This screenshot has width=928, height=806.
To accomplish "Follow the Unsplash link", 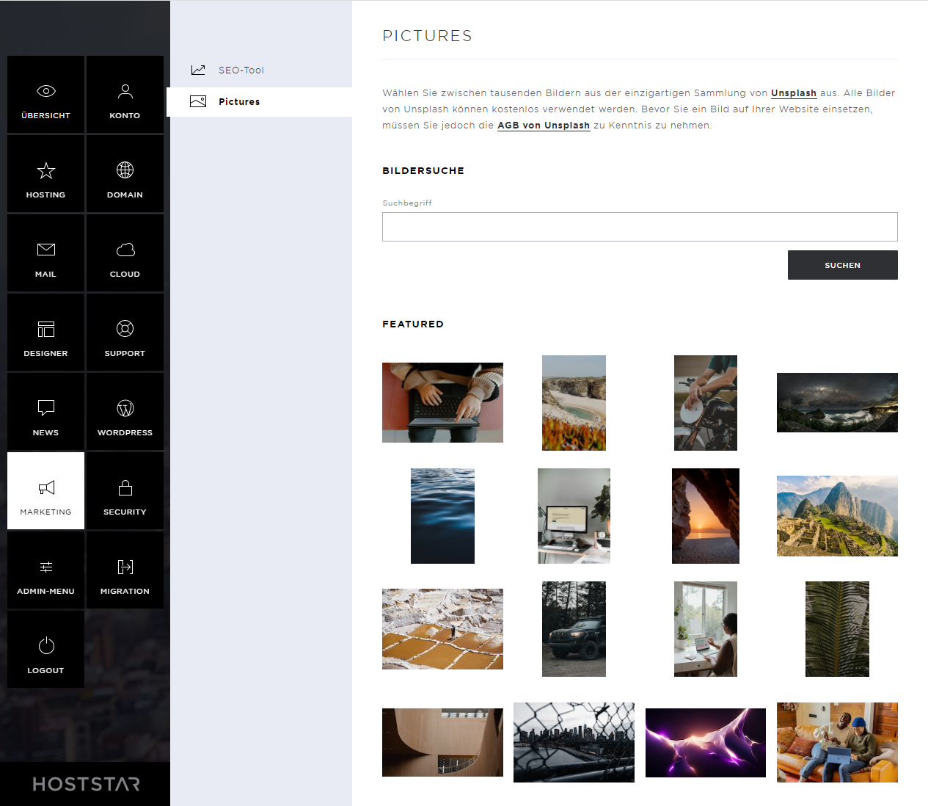I will tap(794, 93).
